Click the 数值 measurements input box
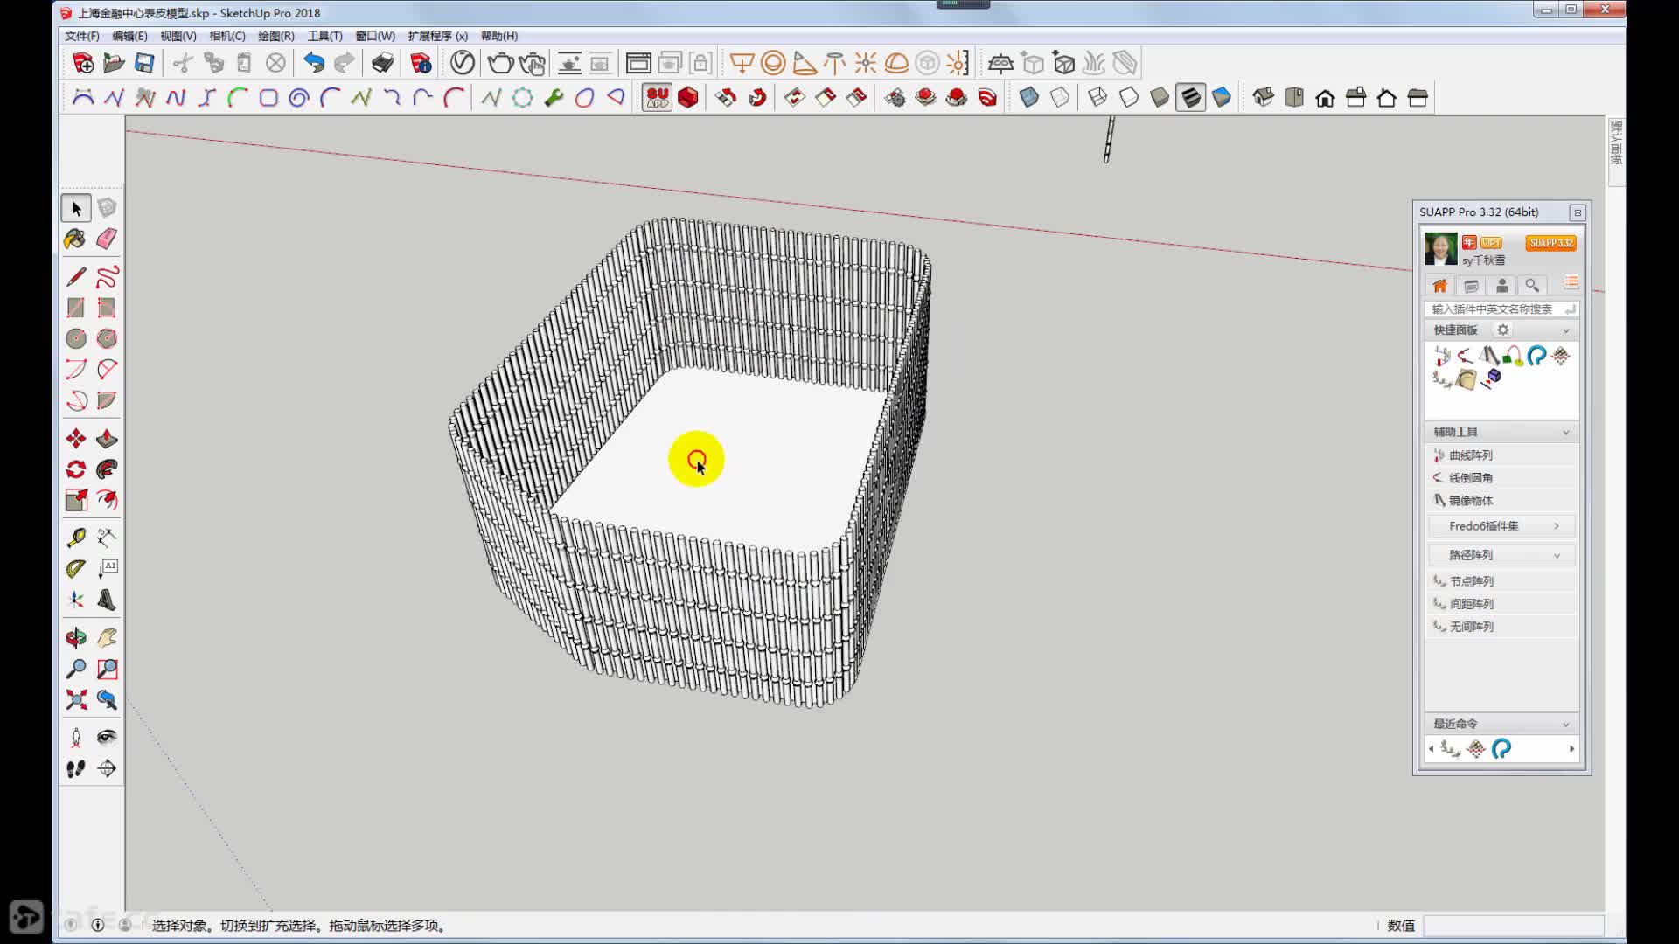This screenshot has height=944, width=1679. point(1513,925)
